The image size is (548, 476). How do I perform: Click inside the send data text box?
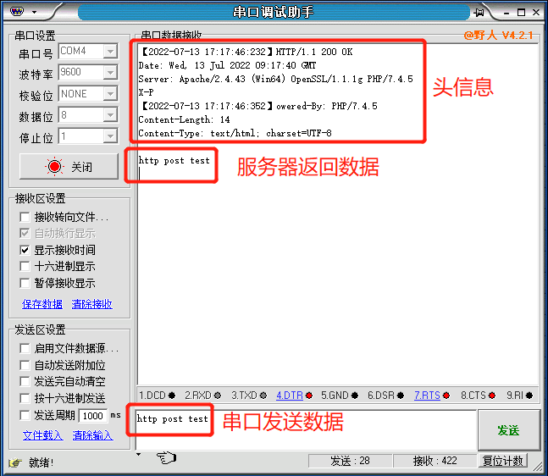(x=306, y=430)
